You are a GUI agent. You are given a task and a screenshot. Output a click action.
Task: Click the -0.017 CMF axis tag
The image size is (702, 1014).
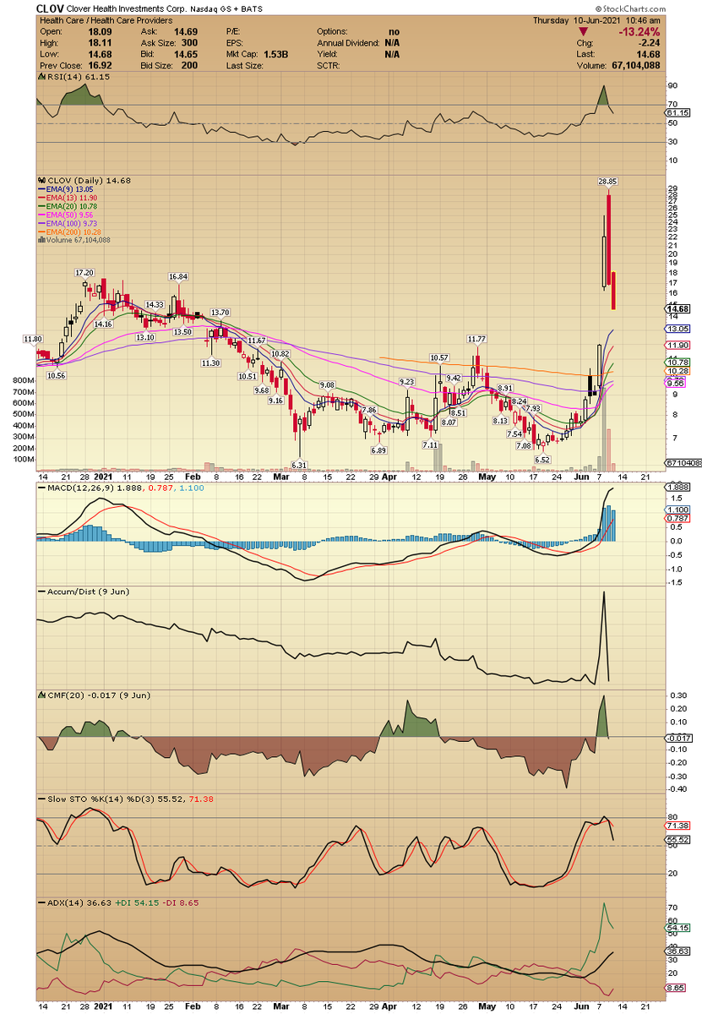pos(679,739)
